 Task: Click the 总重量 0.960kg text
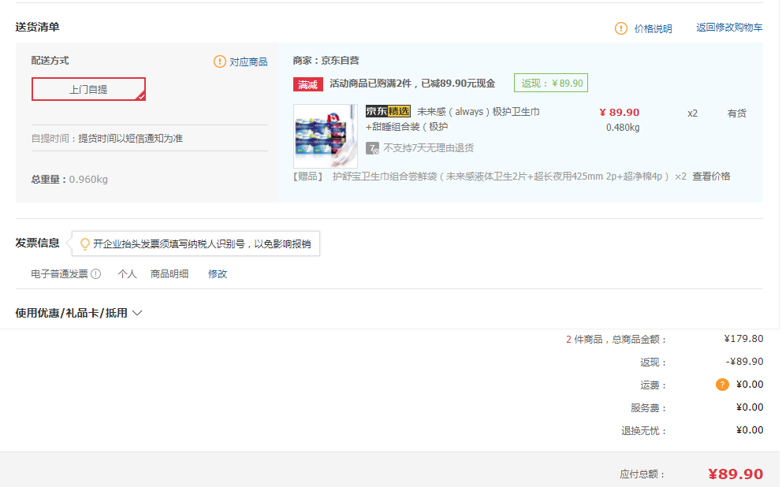point(69,180)
